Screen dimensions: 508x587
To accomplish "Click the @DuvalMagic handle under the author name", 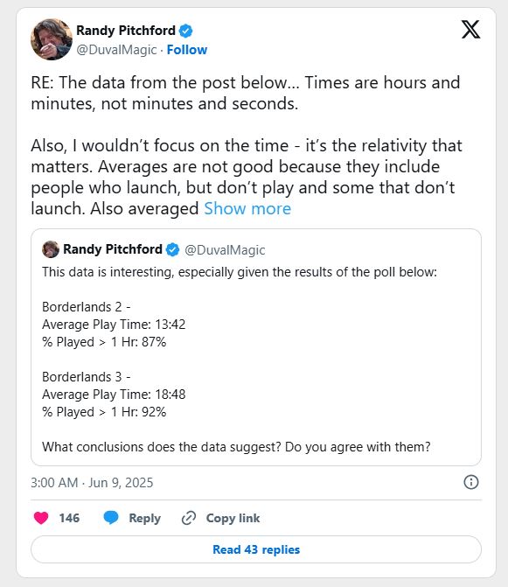I will (x=116, y=50).
